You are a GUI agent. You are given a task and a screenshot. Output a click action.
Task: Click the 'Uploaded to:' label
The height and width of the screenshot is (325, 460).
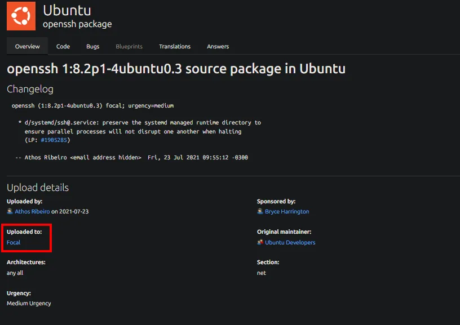(x=24, y=232)
